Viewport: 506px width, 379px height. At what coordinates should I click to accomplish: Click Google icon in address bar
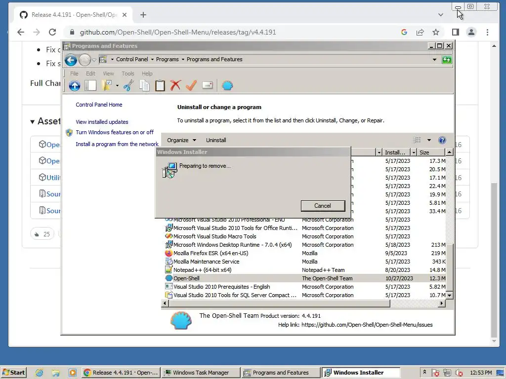[404, 32]
